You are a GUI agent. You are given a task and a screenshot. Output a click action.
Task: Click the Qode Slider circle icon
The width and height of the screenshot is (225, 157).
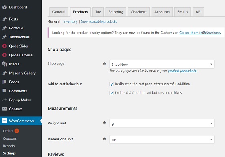(x=4, y=46)
